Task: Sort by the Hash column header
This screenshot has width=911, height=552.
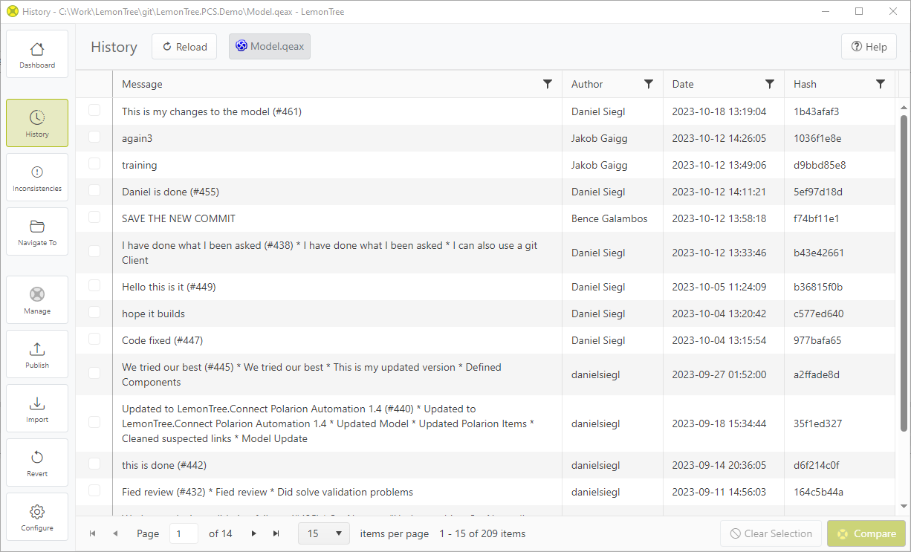Action: point(805,84)
